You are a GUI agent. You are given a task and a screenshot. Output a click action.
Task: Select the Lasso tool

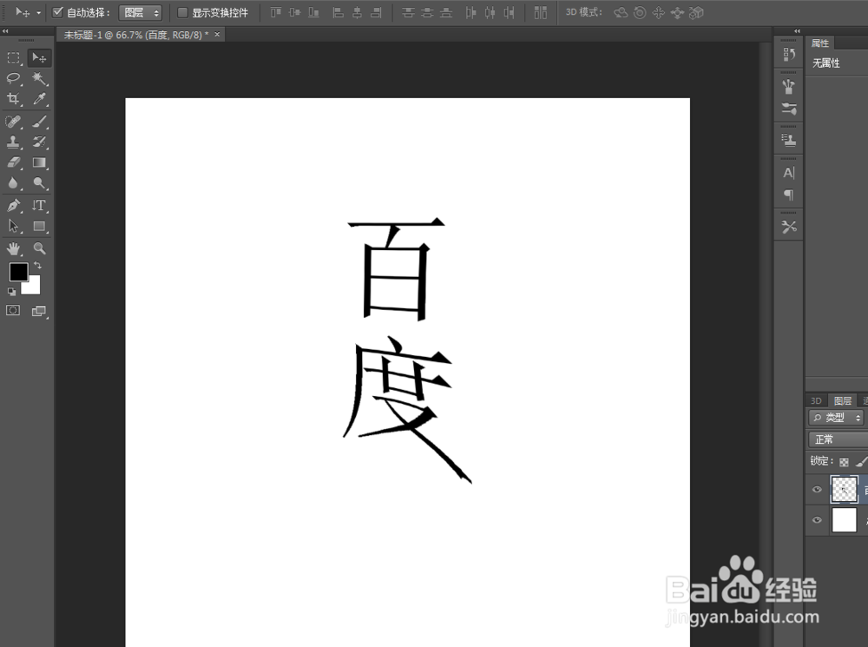coord(13,78)
